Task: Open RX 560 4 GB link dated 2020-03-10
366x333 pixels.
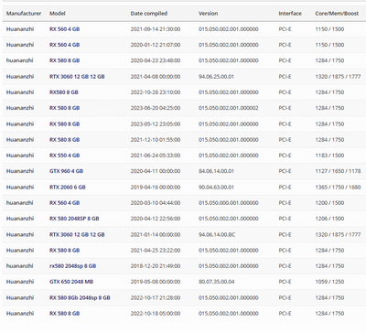Action: click(65, 203)
